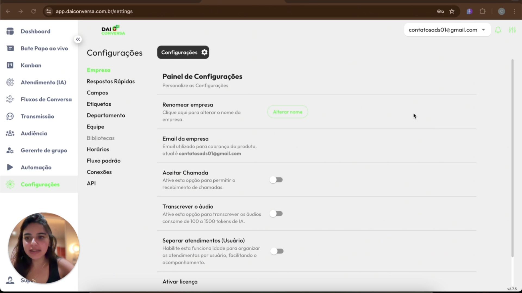Viewport: 522px width, 293px height.
Task: Collapse the sidebar with double-chevron button
Action: point(78,40)
